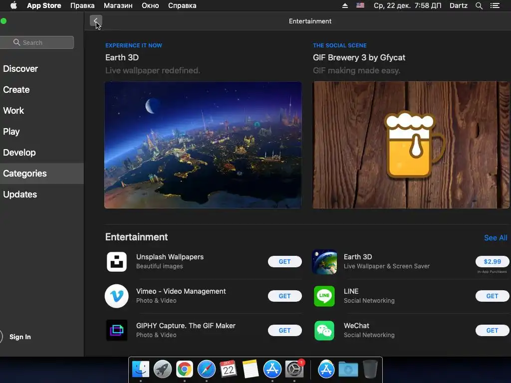Open LINE app icon
Screen dimensions: 511x383
[324, 296]
